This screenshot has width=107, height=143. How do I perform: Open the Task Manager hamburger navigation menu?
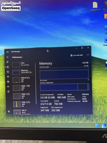click(x=7, y=57)
